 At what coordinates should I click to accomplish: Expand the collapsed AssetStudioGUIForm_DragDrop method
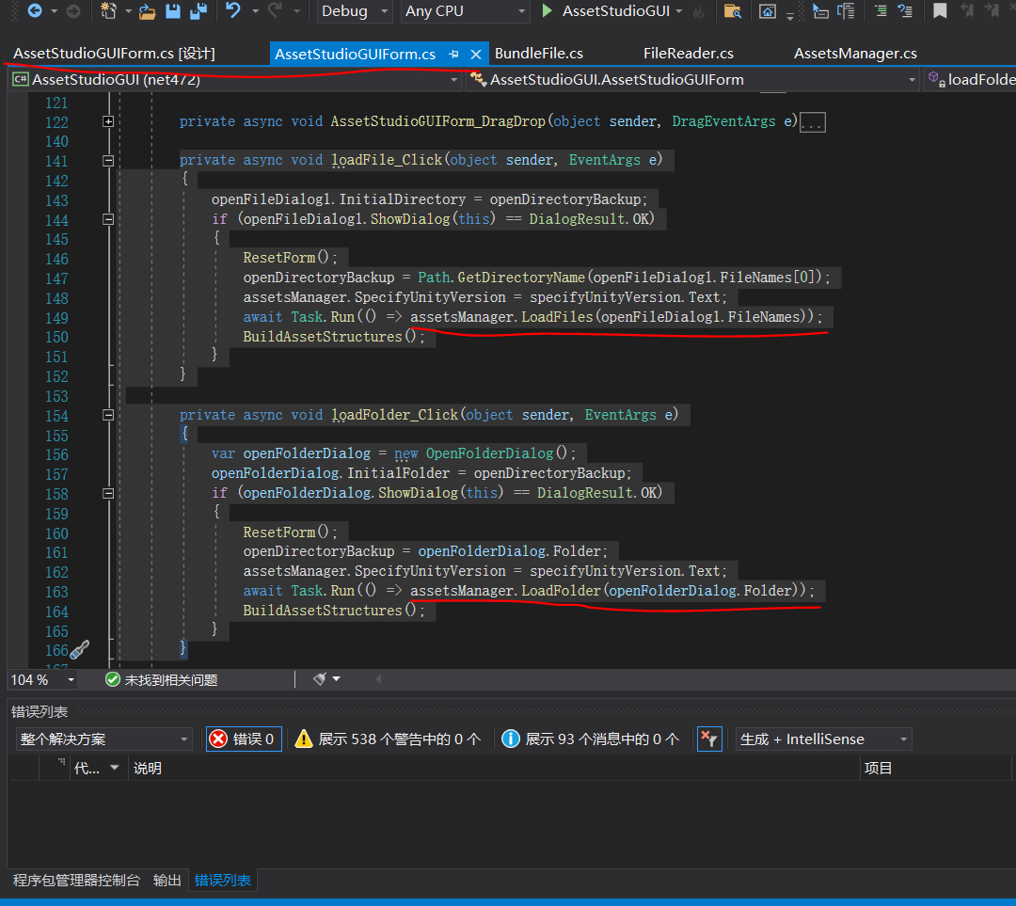coord(108,121)
